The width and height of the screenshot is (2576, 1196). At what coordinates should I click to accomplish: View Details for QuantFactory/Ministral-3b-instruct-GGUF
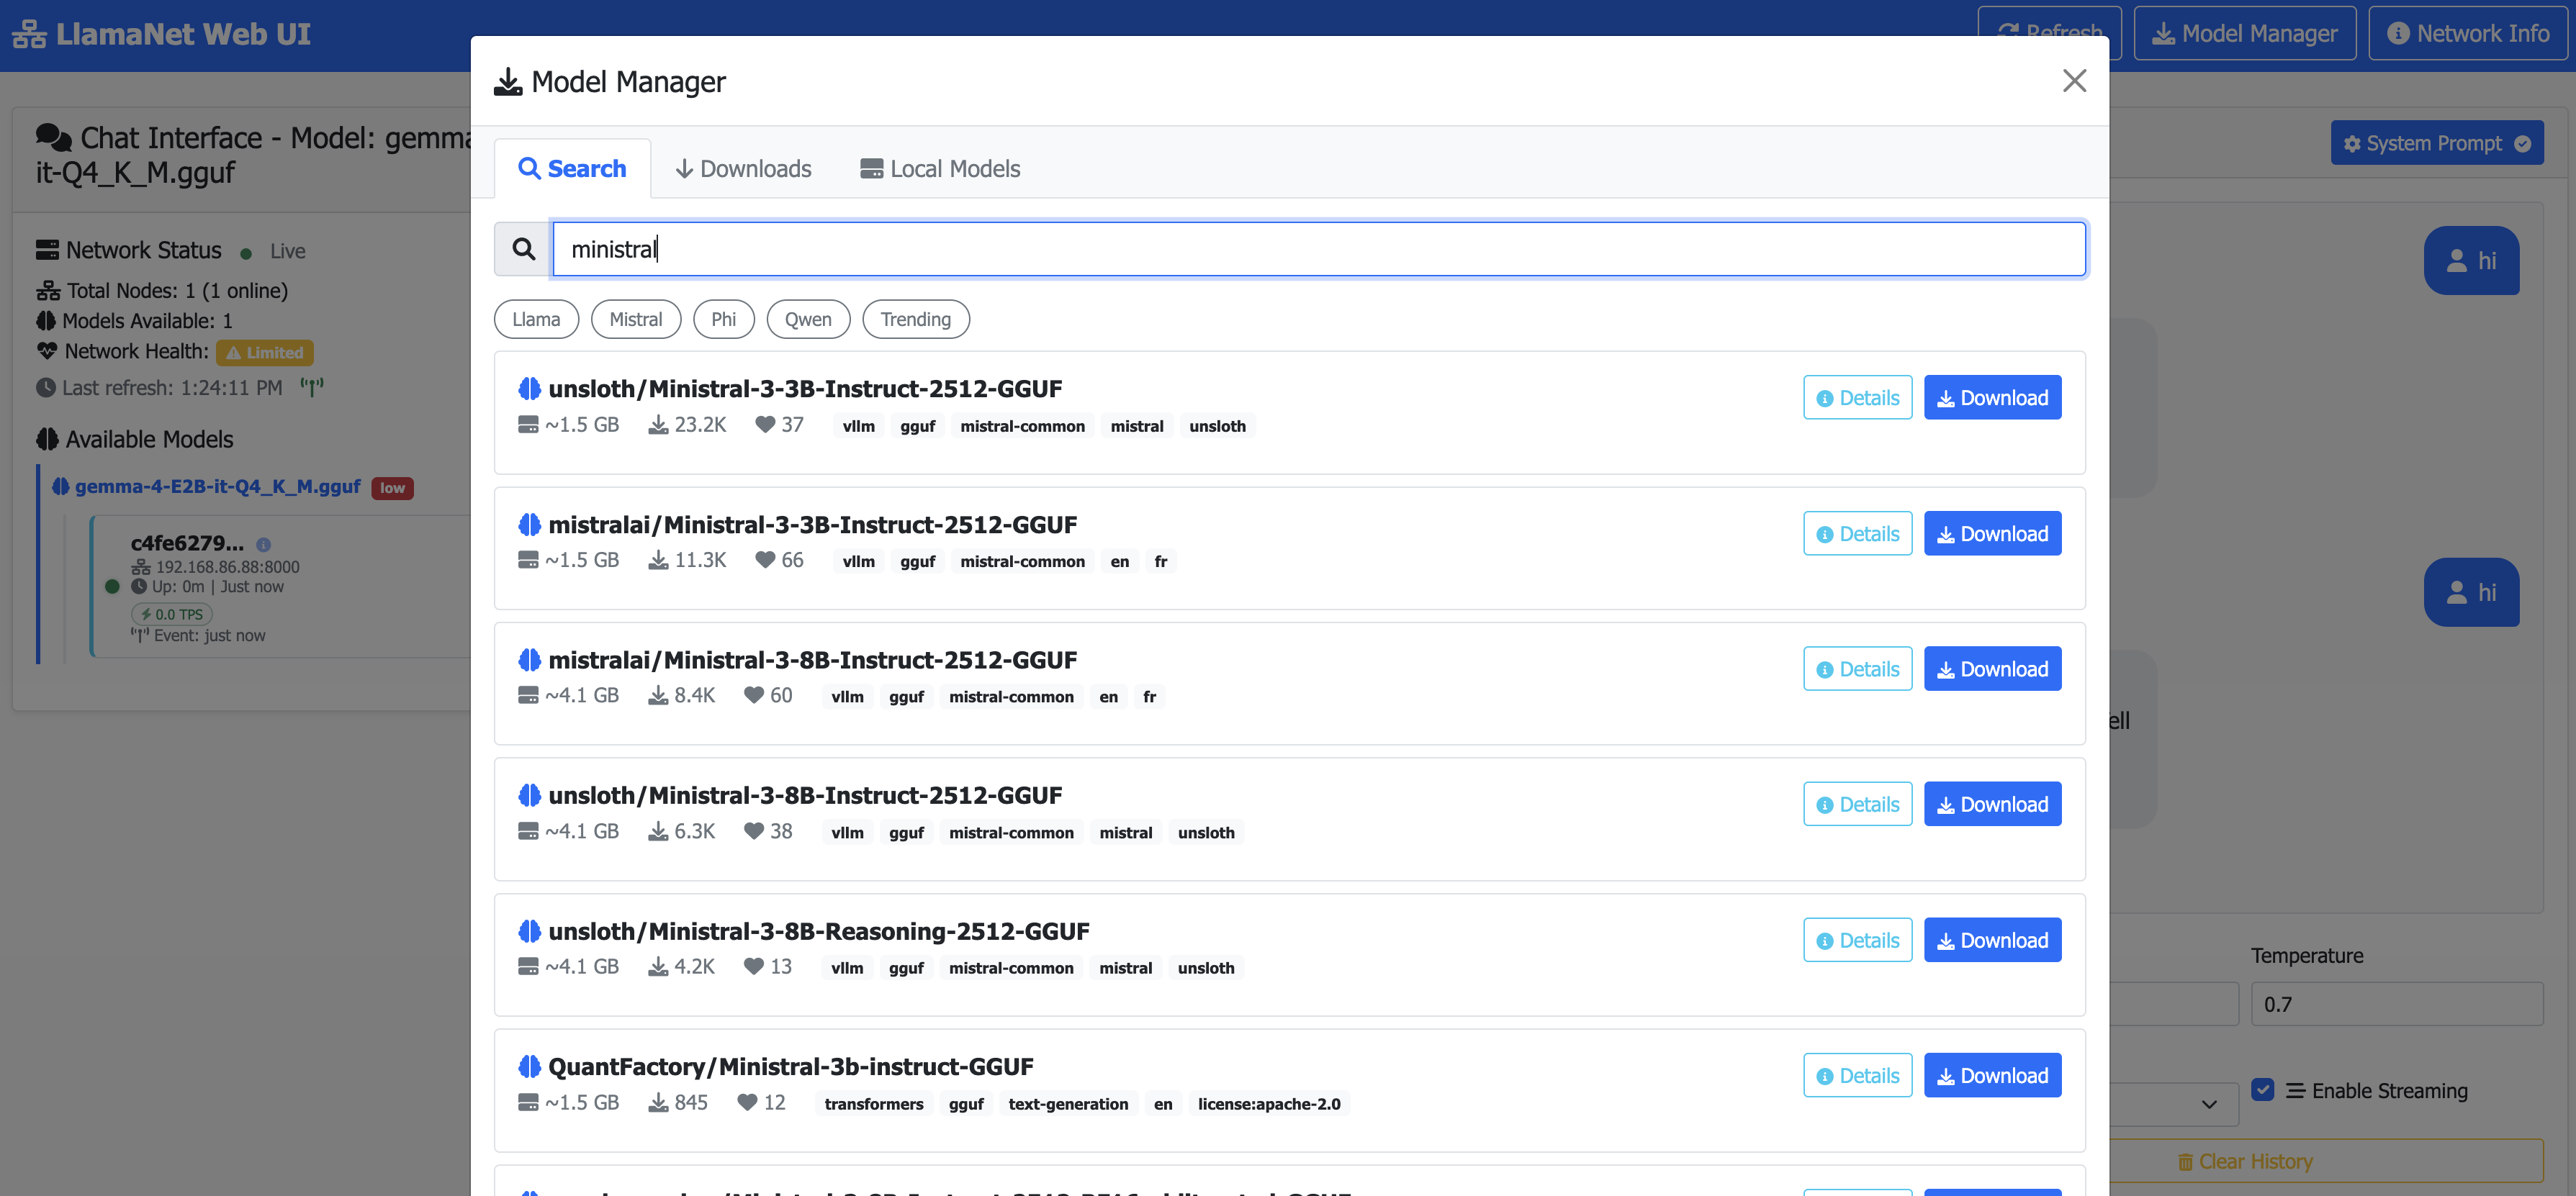coord(1857,1075)
